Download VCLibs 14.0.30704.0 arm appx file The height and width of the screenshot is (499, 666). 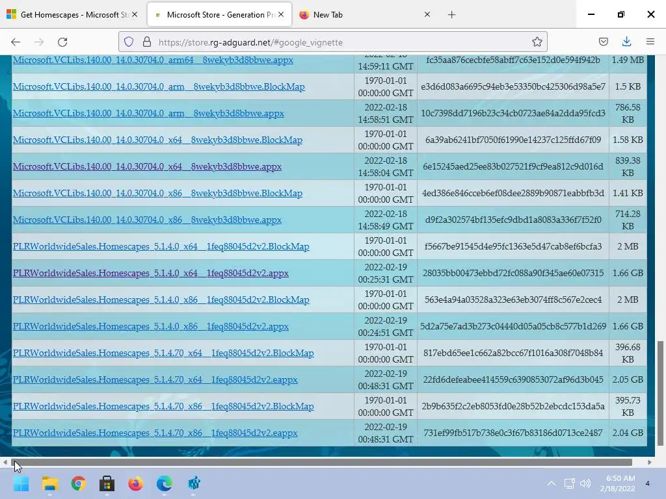tap(148, 113)
